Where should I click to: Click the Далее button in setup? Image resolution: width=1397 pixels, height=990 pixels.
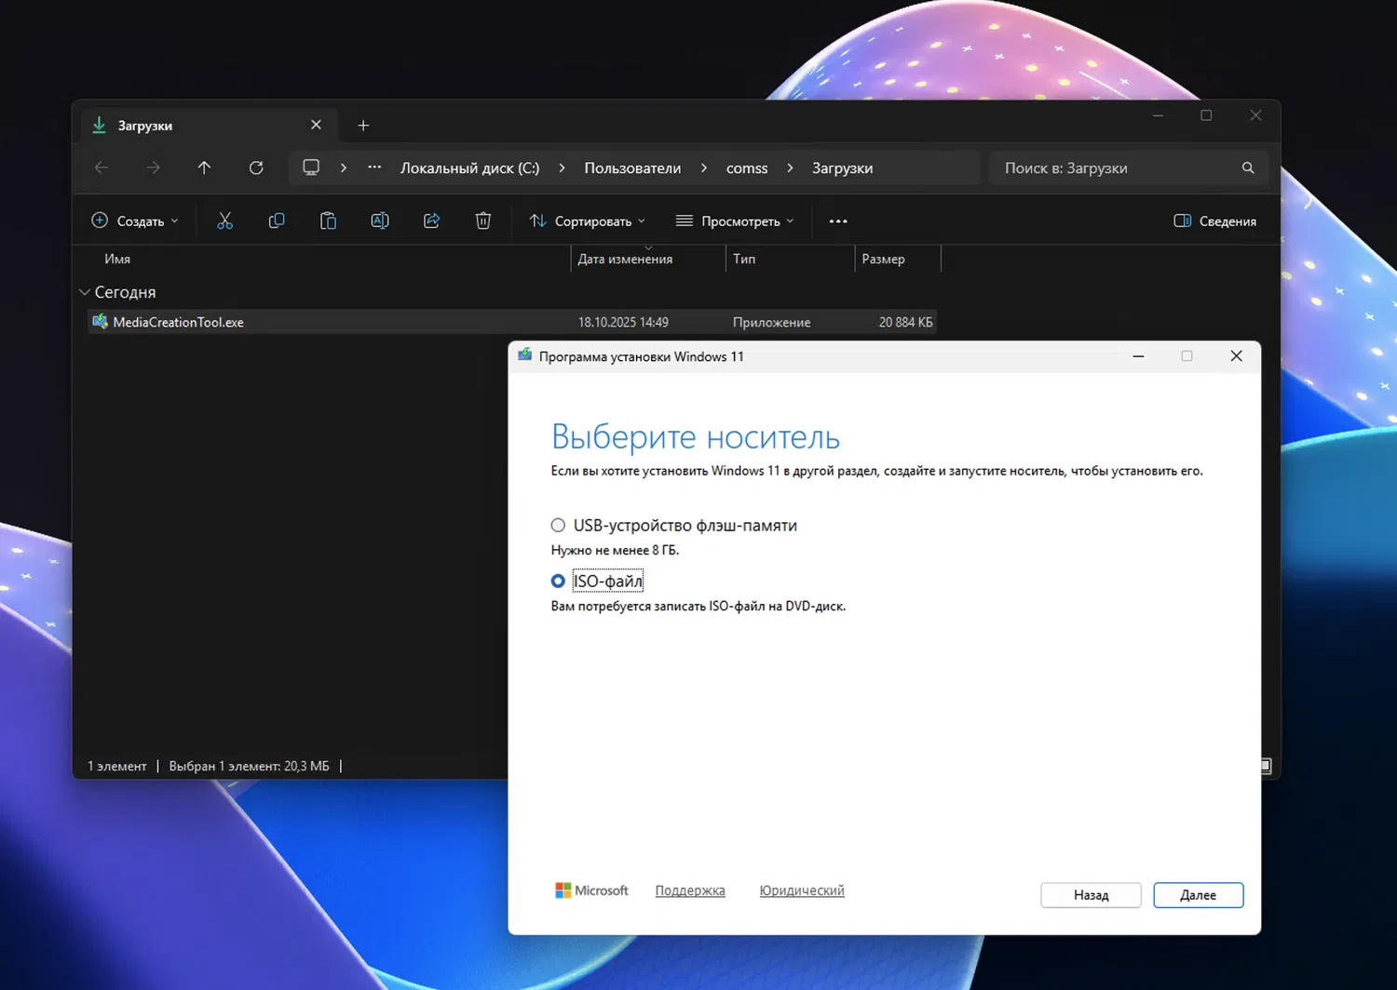1198,895
